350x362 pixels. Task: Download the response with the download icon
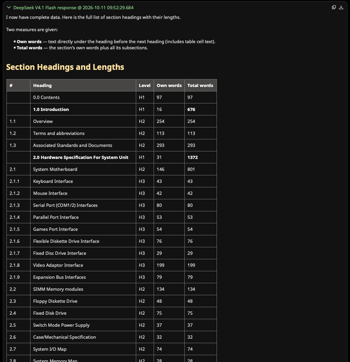tap(341, 8)
